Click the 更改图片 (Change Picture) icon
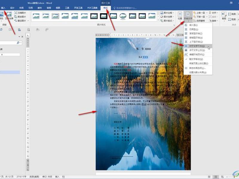The width and height of the screenshot is (239, 179). click(16, 17)
